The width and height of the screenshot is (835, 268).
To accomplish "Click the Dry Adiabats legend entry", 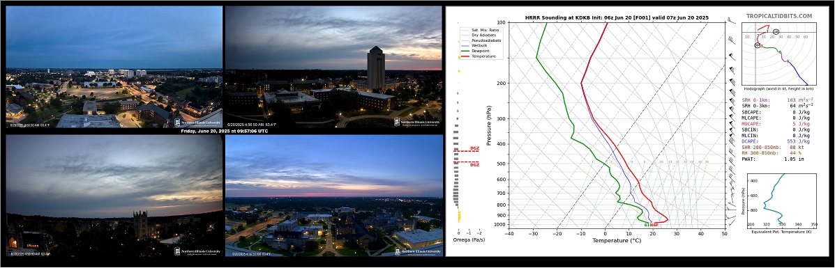I will (479, 35).
